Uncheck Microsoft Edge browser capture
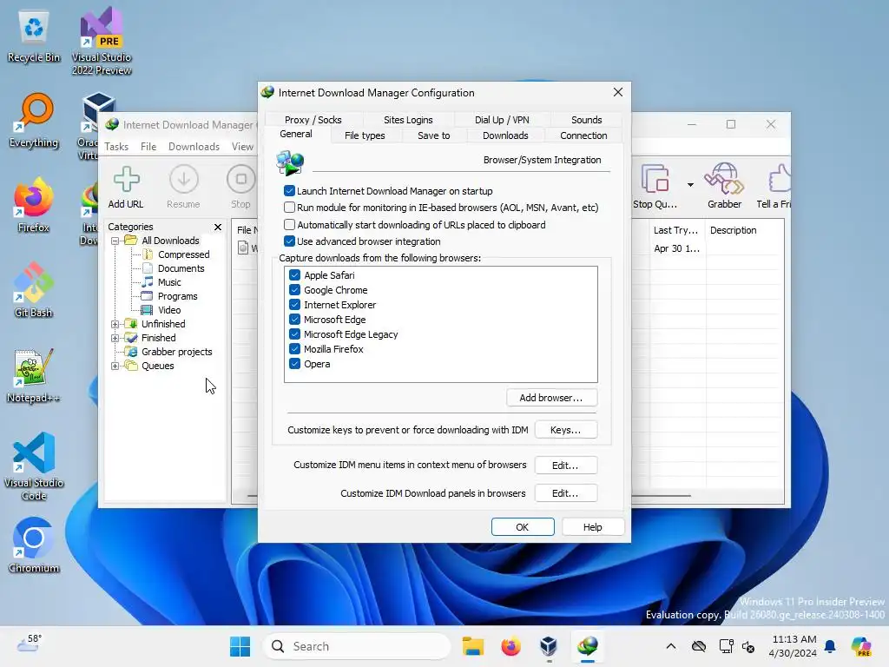Image resolution: width=889 pixels, height=667 pixels. [x=295, y=320]
